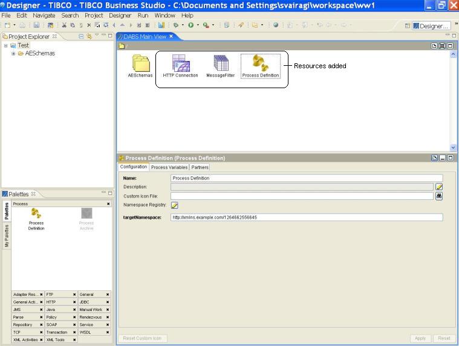
Task: Open the File menu
Action: pyautogui.click(x=6, y=15)
